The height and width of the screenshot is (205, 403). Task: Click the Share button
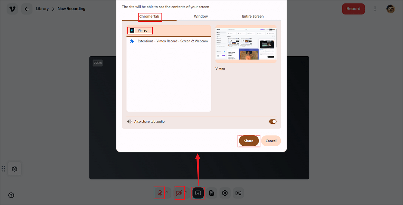pos(249,141)
